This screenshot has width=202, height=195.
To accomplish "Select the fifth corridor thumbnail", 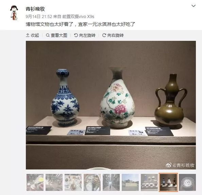I will coord(111,182).
